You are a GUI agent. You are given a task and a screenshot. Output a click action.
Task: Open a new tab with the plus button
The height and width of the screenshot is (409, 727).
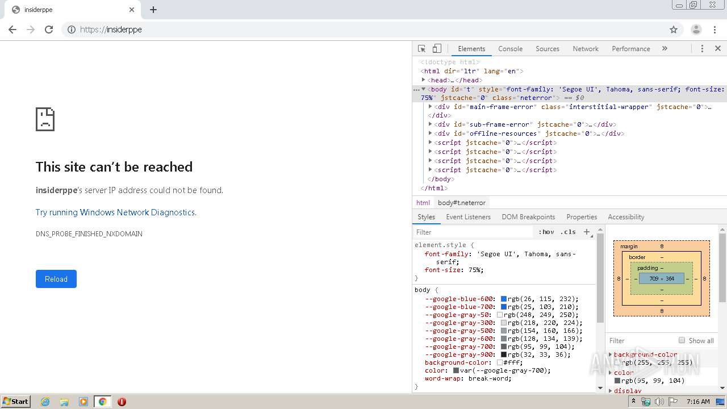[153, 10]
